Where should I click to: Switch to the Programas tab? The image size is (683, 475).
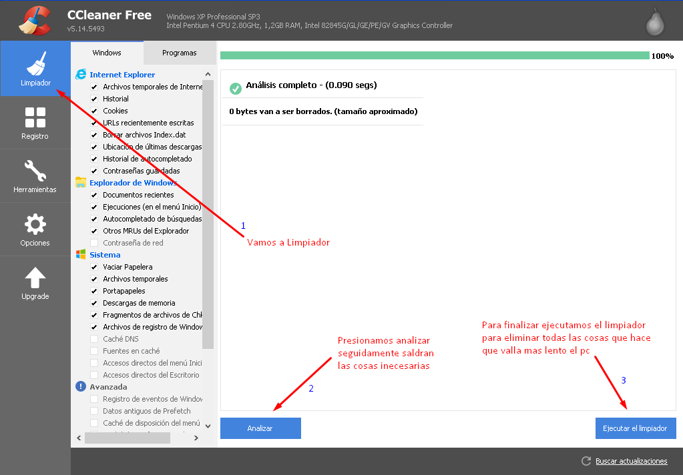[x=180, y=53]
